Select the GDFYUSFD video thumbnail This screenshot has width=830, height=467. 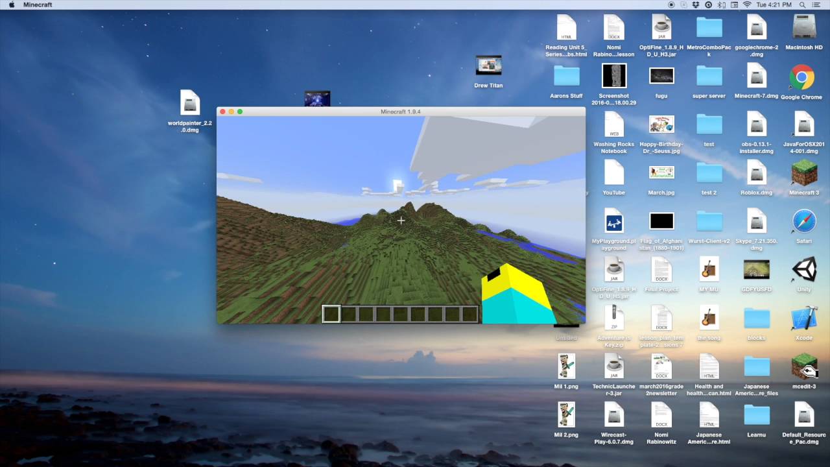(x=757, y=270)
